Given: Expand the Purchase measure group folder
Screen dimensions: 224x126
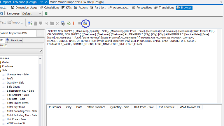Looking at the screenshot, I should [x=7, y=66].
